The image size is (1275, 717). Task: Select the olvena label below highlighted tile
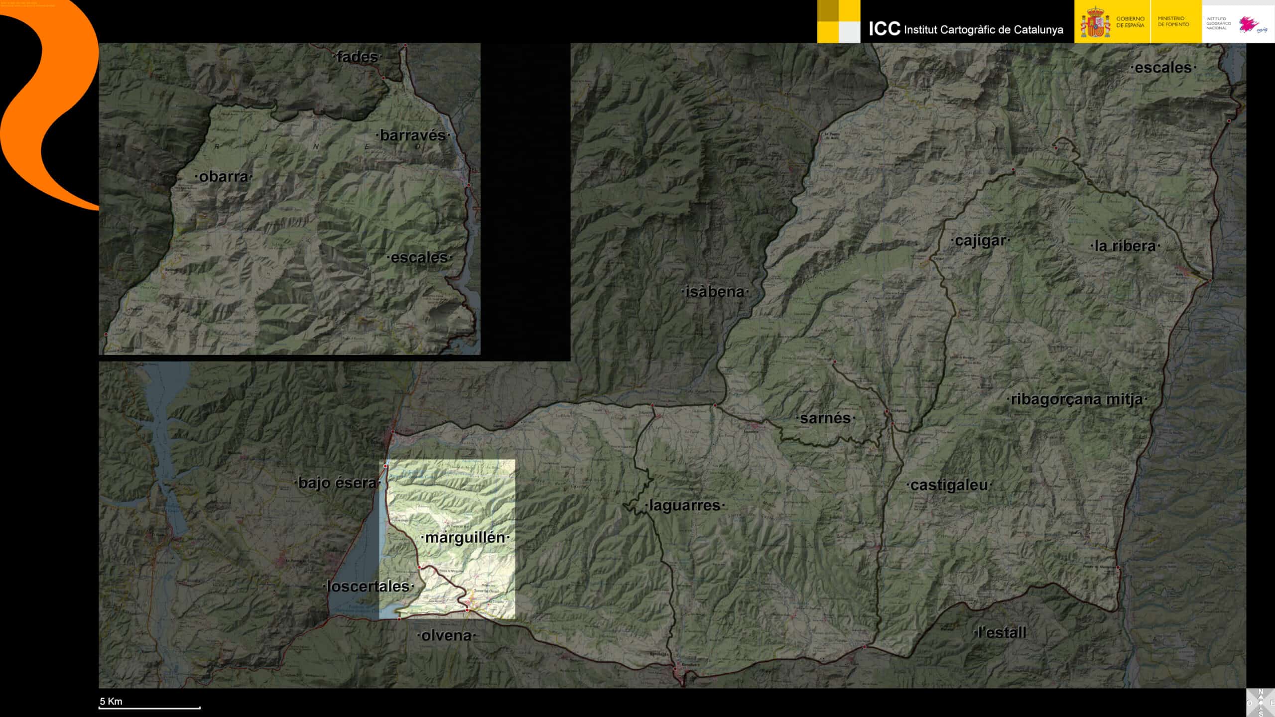point(446,635)
